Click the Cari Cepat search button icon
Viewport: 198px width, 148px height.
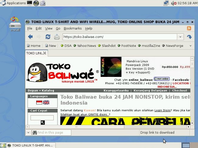43,122
